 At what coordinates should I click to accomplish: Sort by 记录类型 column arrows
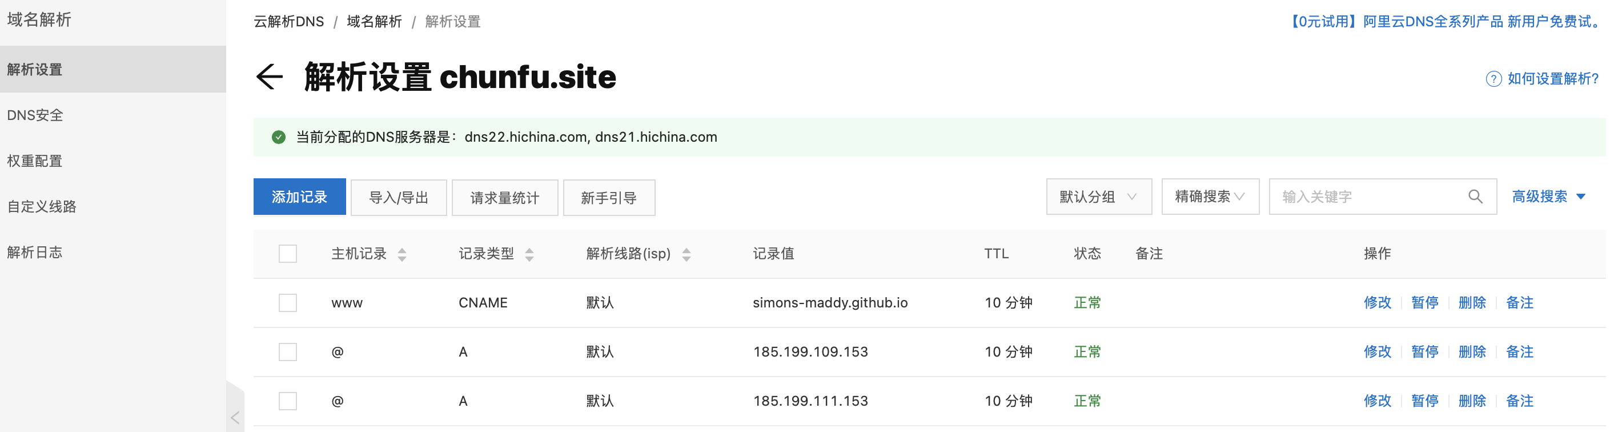point(529,254)
